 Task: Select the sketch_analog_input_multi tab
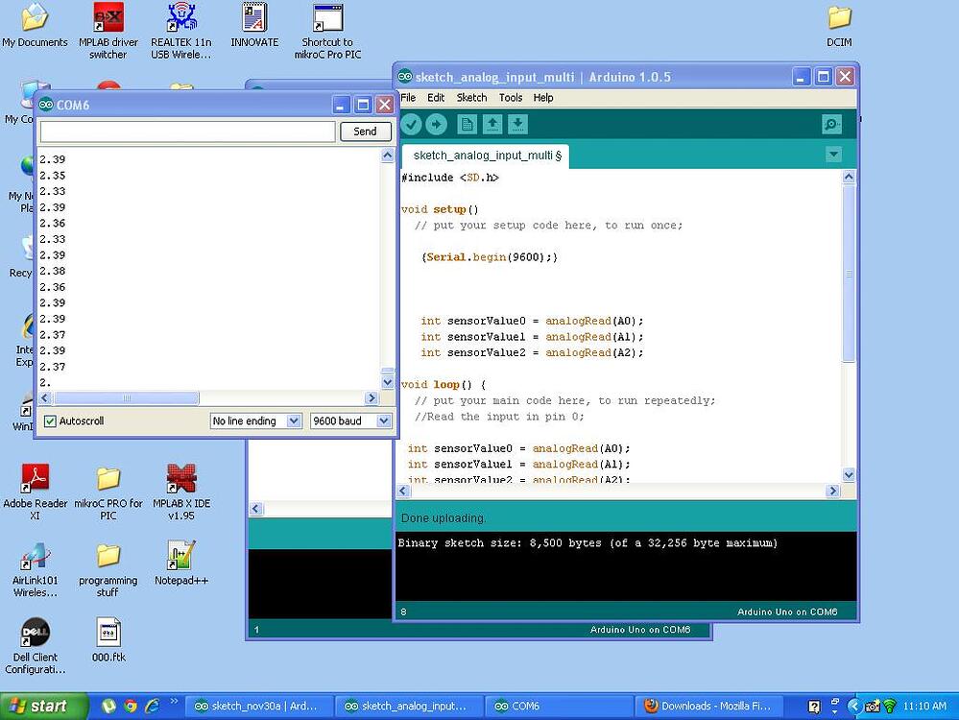485,156
